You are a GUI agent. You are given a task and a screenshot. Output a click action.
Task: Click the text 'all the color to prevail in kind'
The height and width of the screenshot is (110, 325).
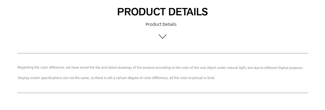pos(192,78)
